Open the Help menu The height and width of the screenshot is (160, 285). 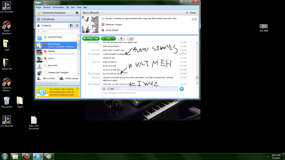[x=85, y=7]
